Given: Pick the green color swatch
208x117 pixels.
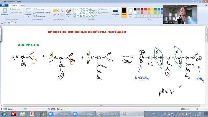Looking at the screenshot, I should (x=155, y=9).
